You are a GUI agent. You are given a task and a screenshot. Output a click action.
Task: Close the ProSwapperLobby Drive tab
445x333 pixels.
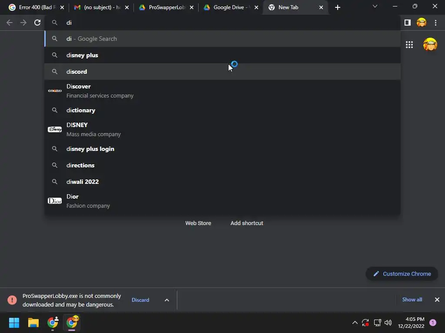click(x=192, y=8)
